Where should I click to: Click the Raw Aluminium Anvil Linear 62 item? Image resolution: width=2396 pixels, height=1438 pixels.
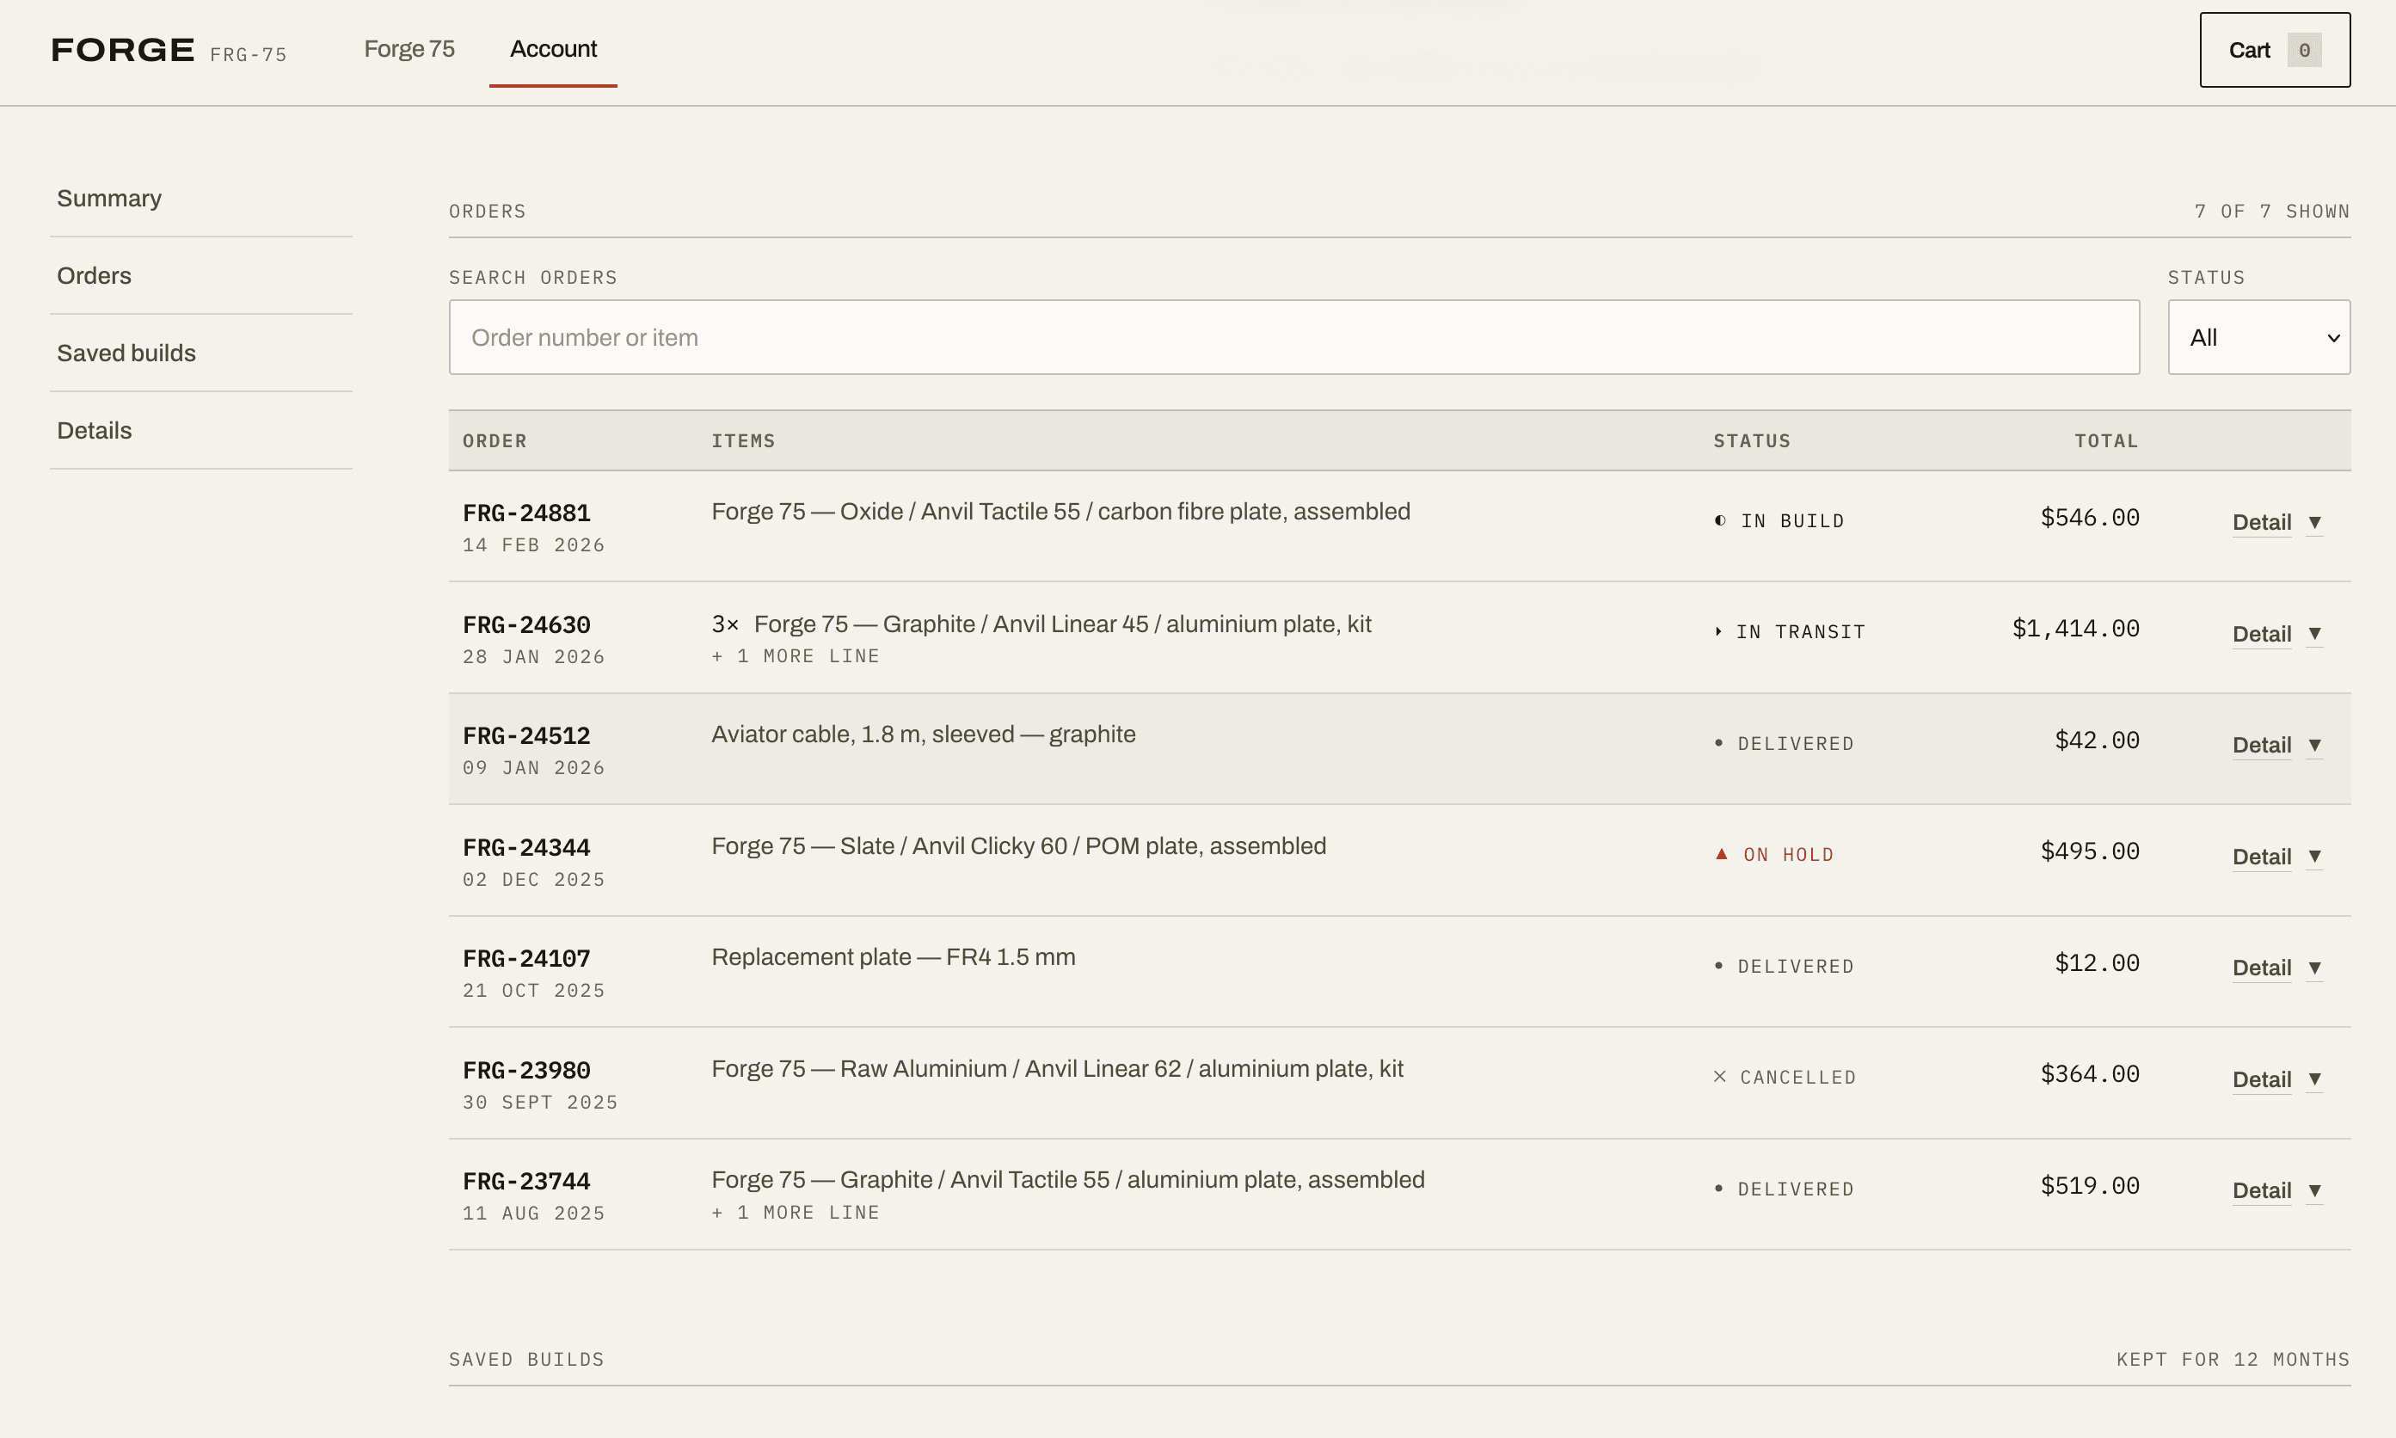tap(1057, 1069)
